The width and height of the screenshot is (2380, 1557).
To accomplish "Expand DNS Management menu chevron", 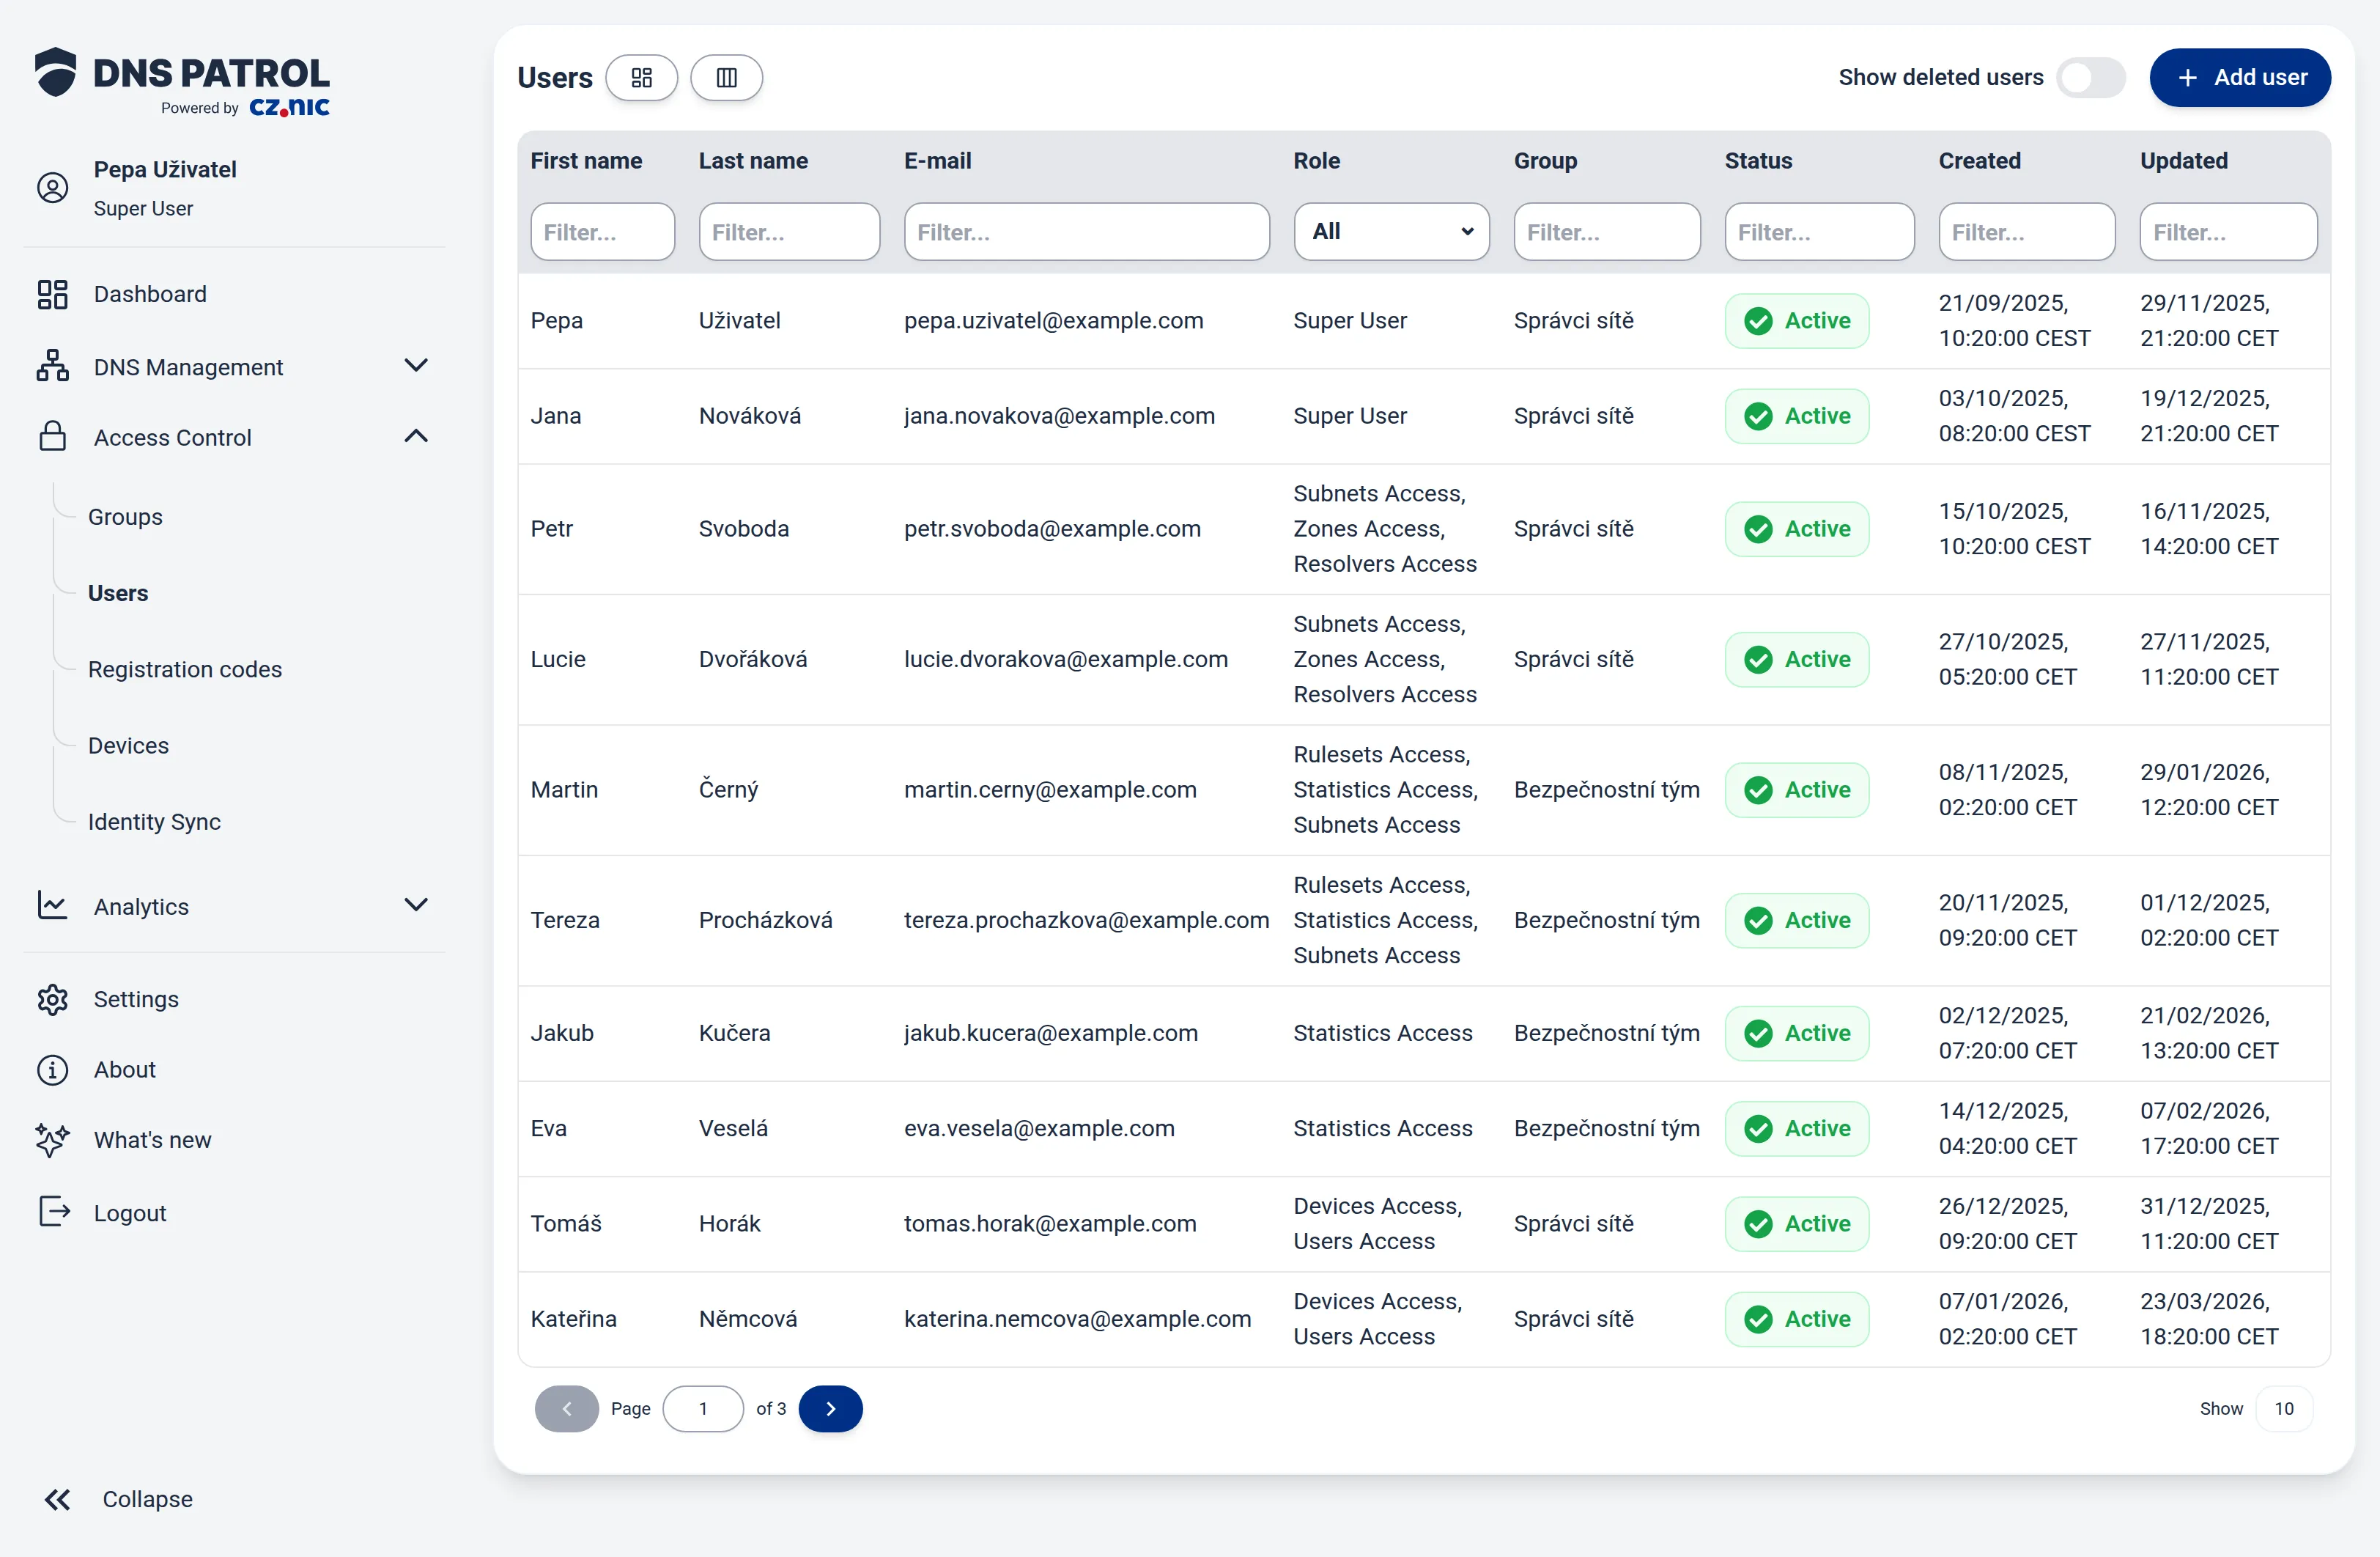I will coord(416,365).
